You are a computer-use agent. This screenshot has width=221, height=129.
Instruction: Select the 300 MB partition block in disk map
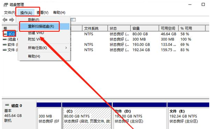49,118
